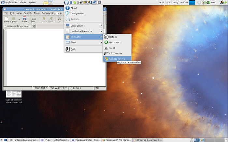
Task: Select Kill / Destroy gun icon entry
Action: coord(106,53)
